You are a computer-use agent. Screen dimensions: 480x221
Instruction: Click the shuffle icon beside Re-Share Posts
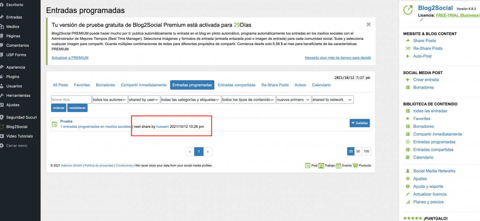[408, 48]
